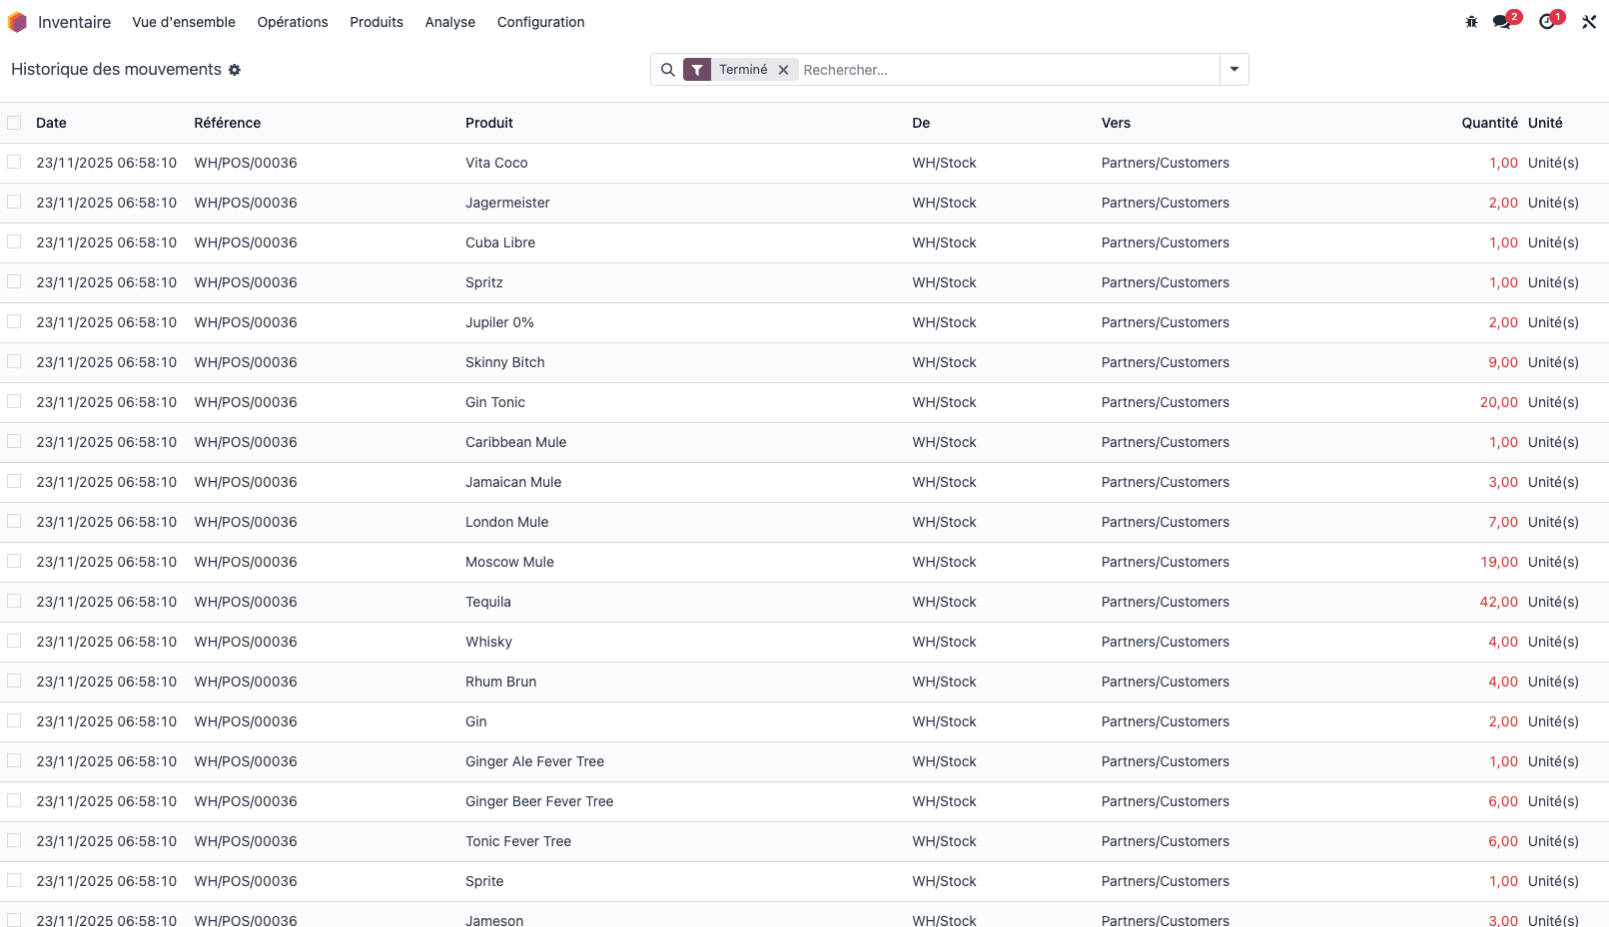Open the Opérations menu
This screenshot has height=927, width=1609.
pos(292,22)
